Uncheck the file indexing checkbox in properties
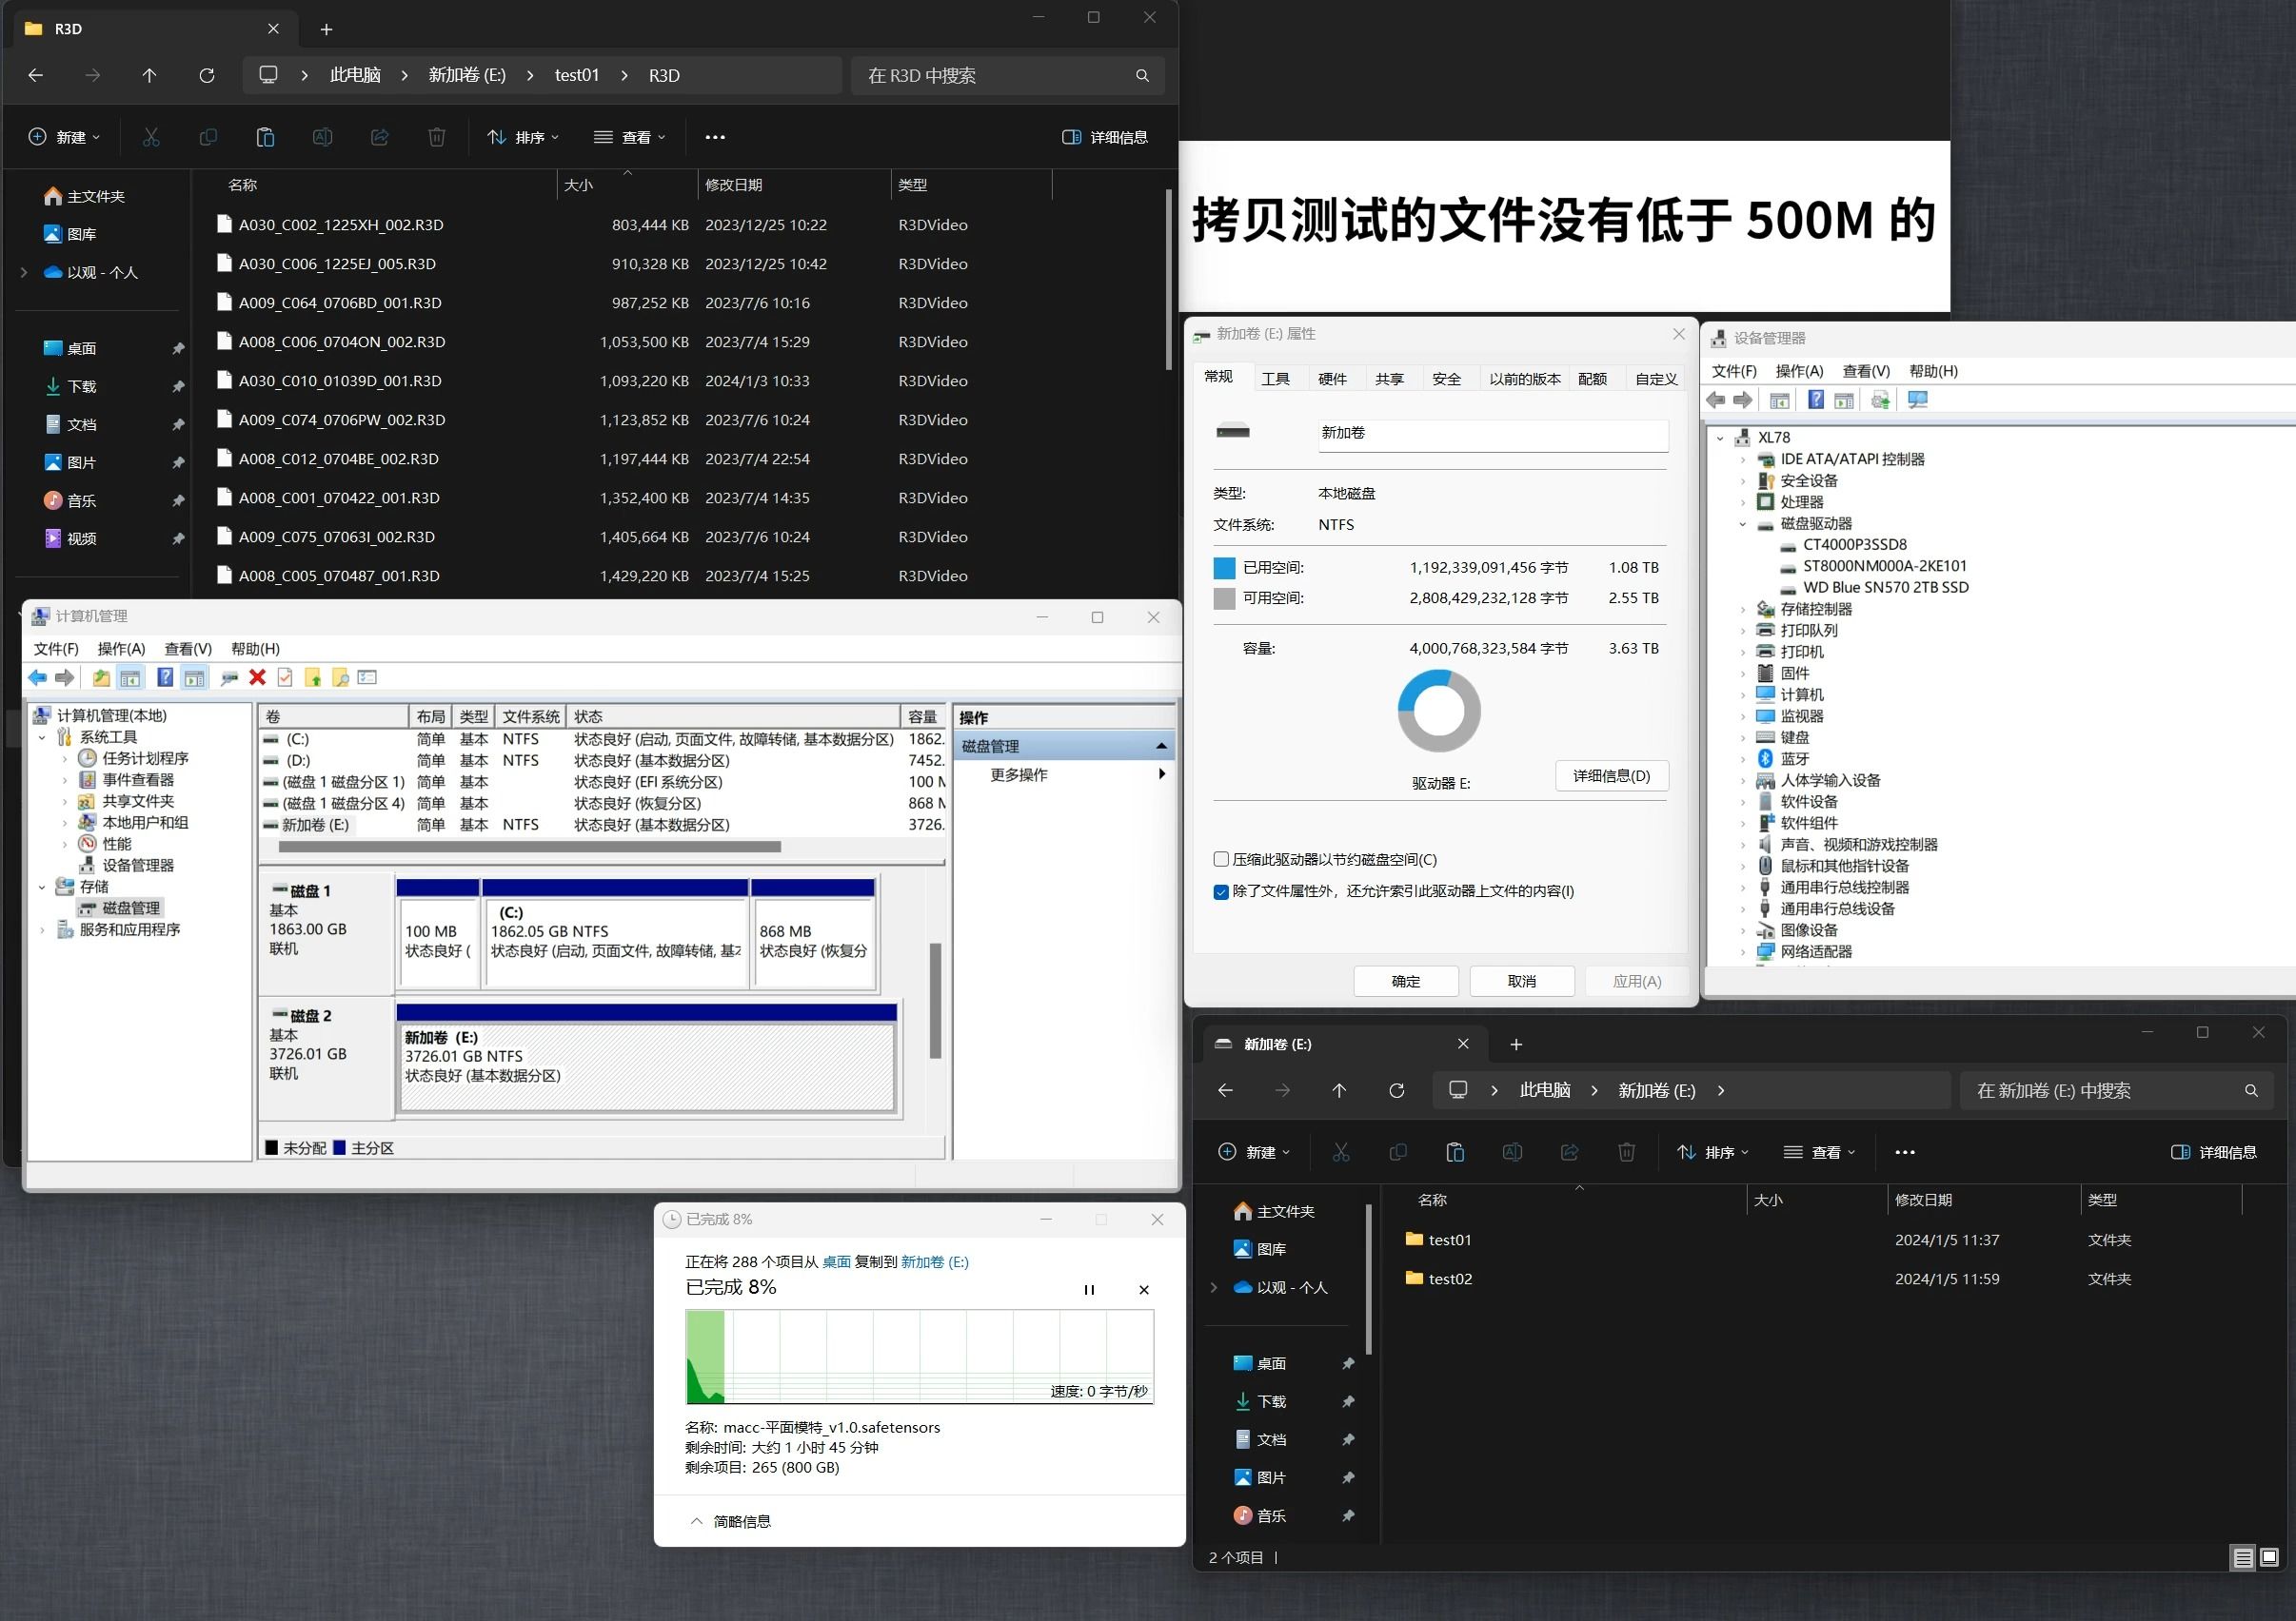The width and height of the screenshot is (2296, 1621). pos(1221,891)
